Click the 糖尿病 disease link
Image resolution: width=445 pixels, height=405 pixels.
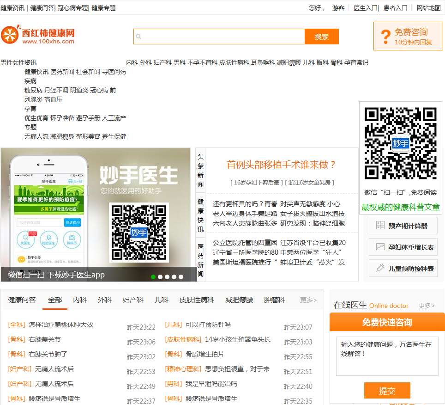34,90
